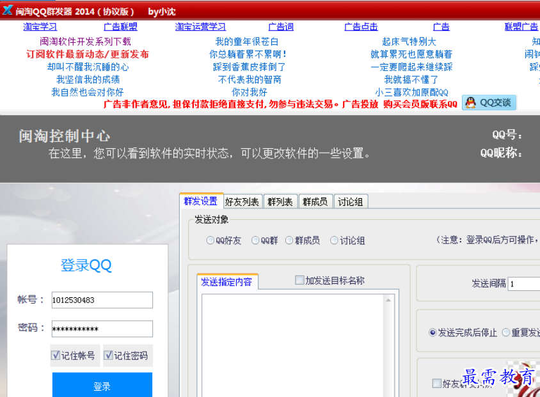
Task: Click the 帐号 account input field
Action: pos(102,300)
